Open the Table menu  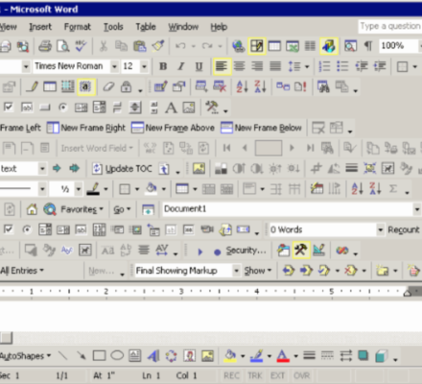146,27
